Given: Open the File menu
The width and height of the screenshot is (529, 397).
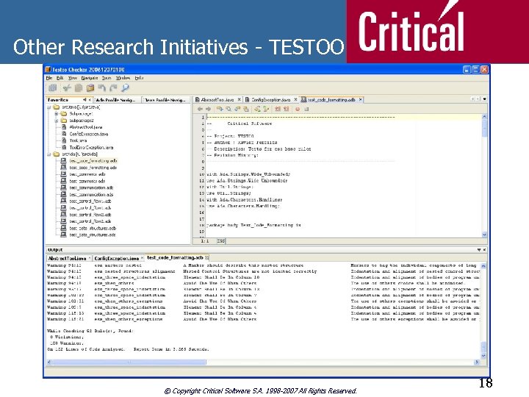Looking at the screenshot, I should [49, 78].
